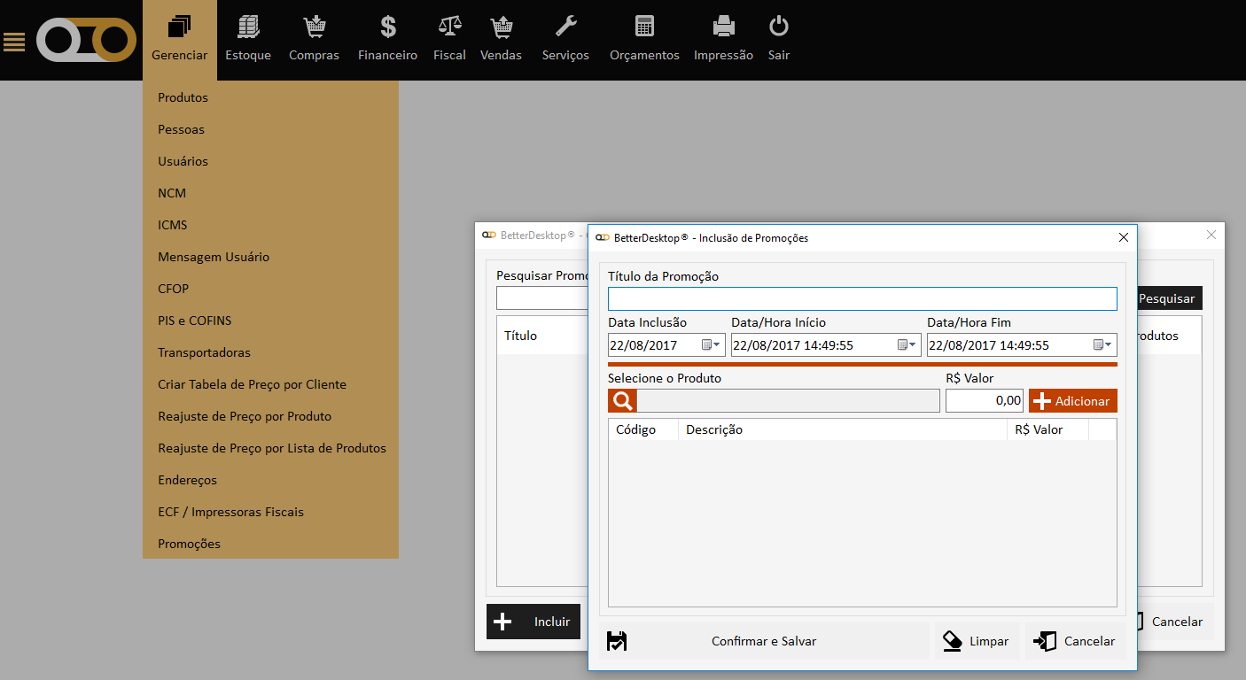Select Produtos from the Gerenciar menu
1246x680 pixels.
tap(183, 97)
